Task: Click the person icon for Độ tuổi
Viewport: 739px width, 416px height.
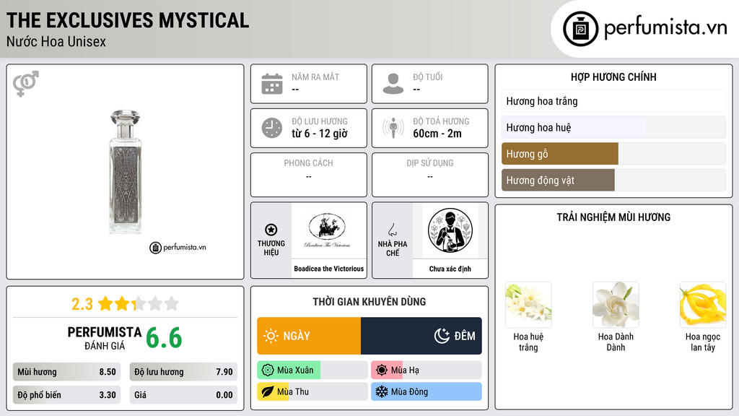Action: tap(393, 84)
